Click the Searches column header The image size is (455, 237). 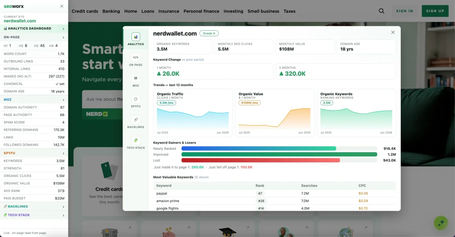(x=309, y=186)
